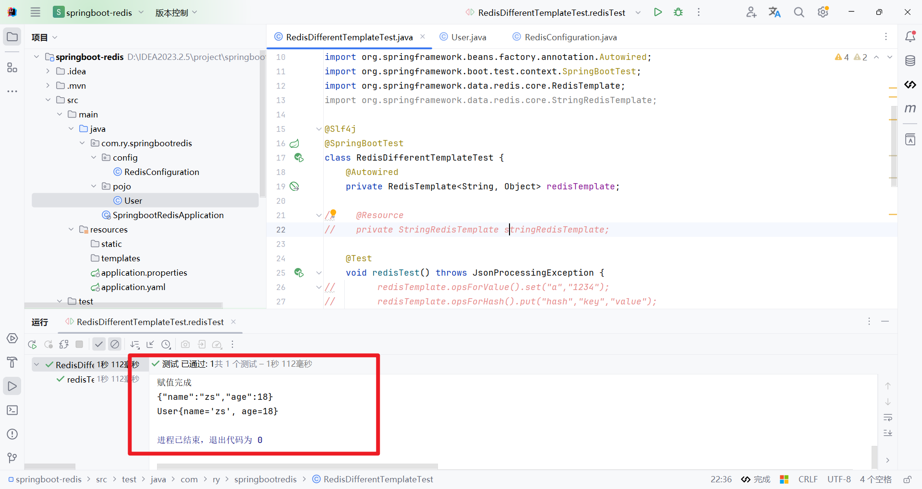Open IDE settings gear

(x=823, y=12)
